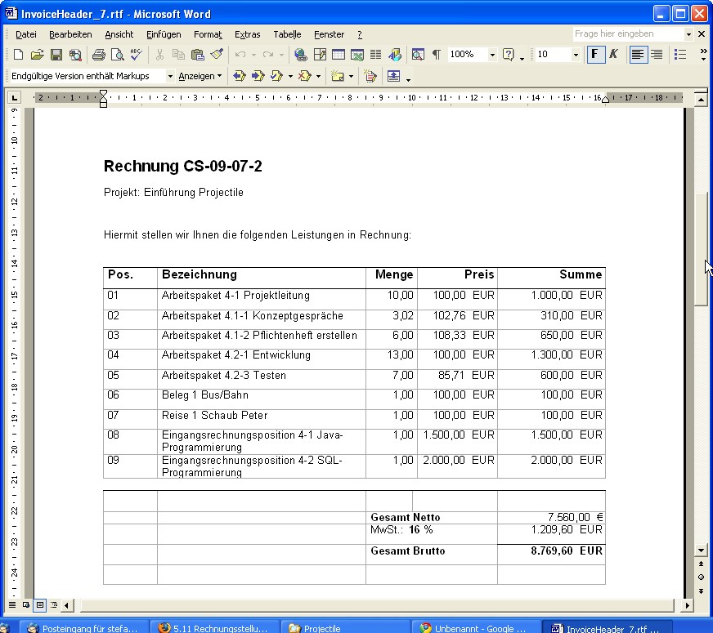Click the Insert Table icon
The image size is (713, 633).
click(x=339, y=55)
